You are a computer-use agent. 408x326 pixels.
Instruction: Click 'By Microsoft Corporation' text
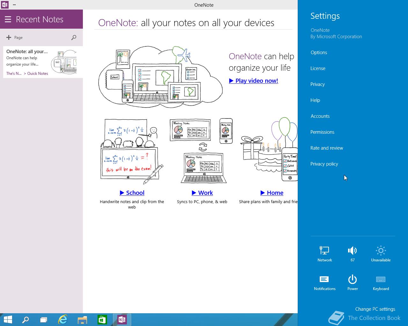336,37
